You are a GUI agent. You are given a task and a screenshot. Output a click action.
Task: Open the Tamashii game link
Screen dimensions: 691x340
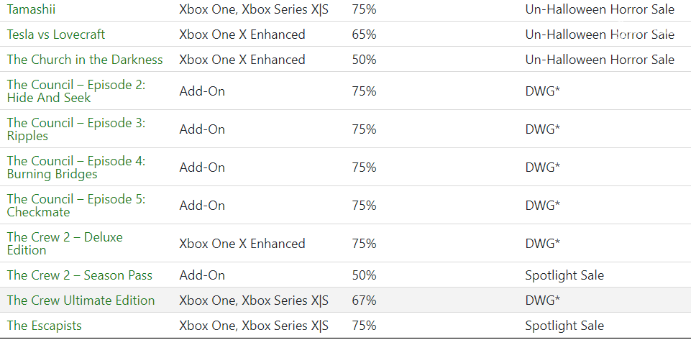(32, 9)
